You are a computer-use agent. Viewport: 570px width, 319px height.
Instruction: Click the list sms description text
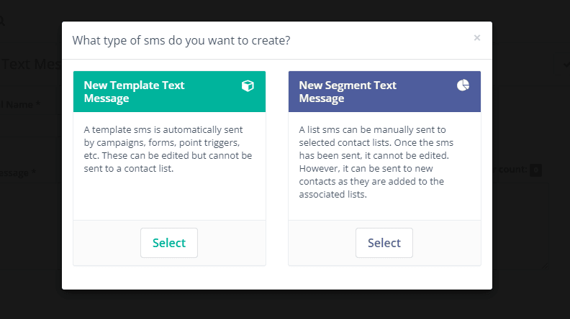376,162
